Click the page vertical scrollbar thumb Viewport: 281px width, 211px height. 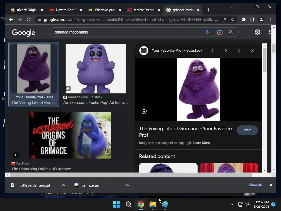(x=274, y=48)
